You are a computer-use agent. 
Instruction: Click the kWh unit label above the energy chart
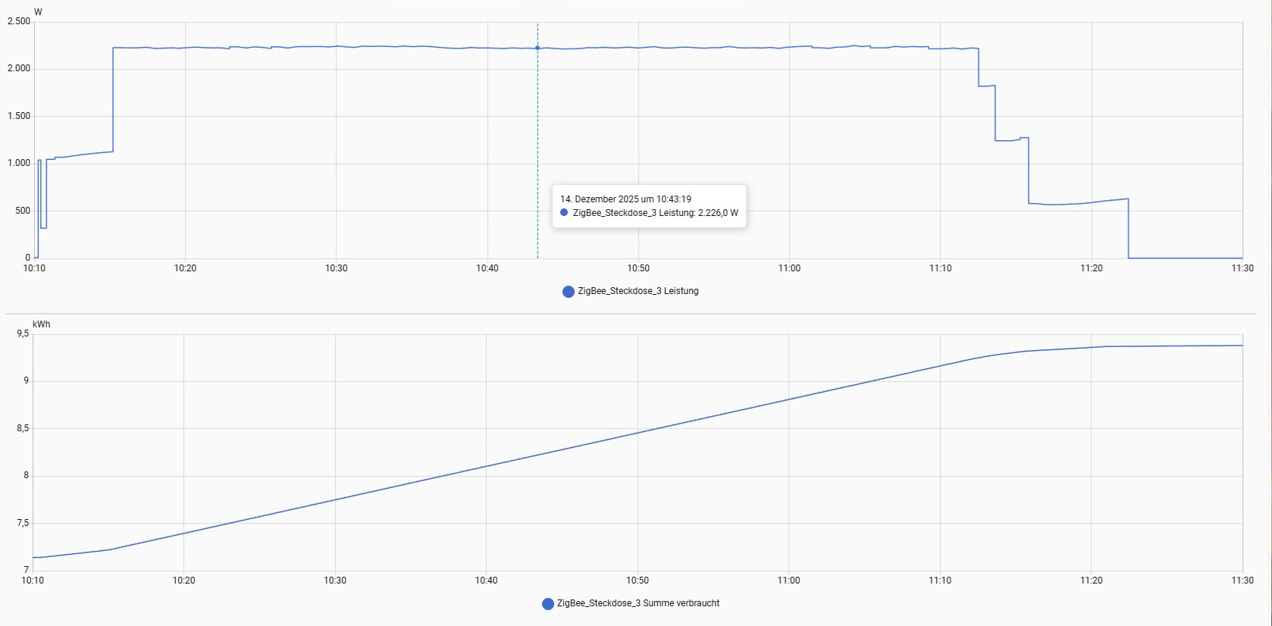tap(42, 324)
